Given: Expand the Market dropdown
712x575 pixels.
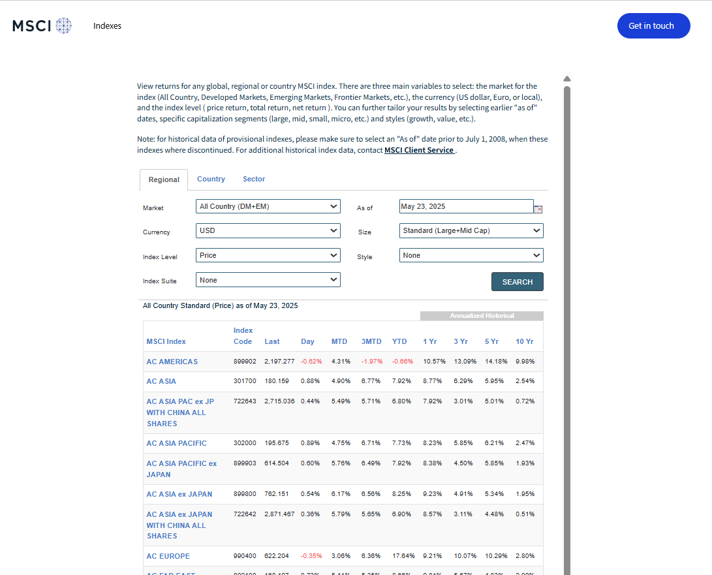Looking at the screenshot, I should 268,206.
